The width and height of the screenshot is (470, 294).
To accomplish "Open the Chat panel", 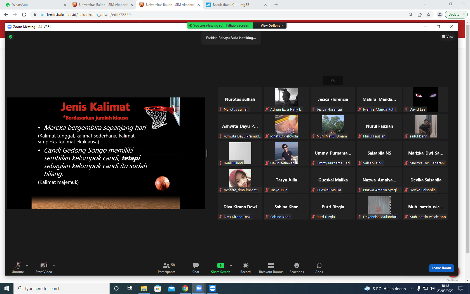I will [196, 268].
